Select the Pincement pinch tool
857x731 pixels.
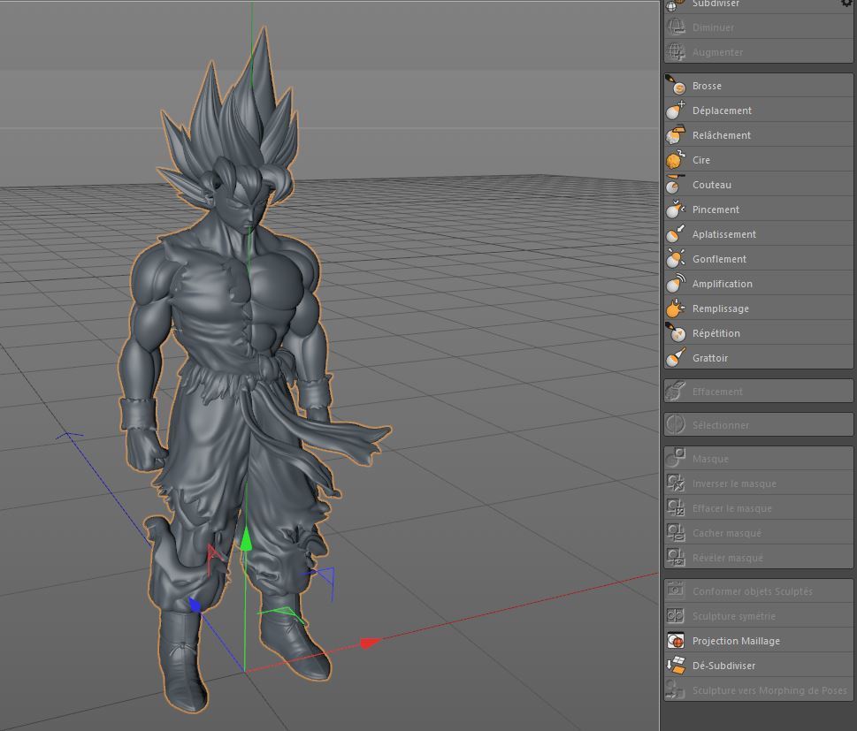(758, 209)
